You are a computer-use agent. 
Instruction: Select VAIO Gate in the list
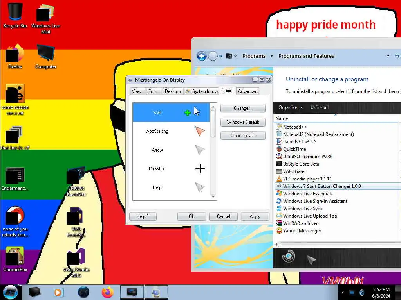[294, 171]
